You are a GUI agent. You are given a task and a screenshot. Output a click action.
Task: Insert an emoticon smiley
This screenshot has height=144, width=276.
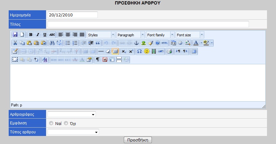click(x=147, y=51)
